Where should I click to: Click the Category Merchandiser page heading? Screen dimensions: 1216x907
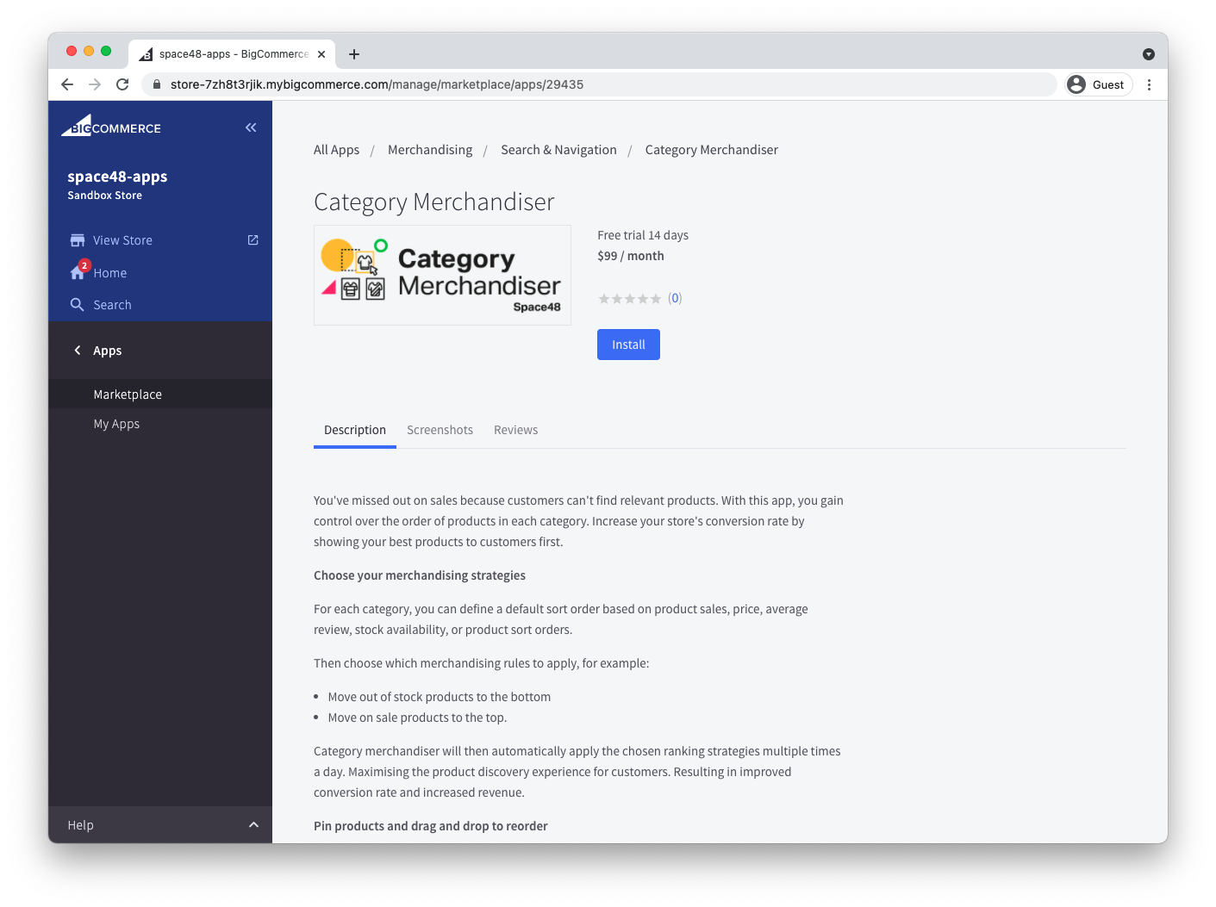[433, 202]
